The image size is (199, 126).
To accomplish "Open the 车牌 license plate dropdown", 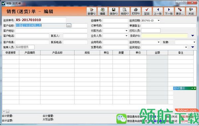I will point(194,42).
